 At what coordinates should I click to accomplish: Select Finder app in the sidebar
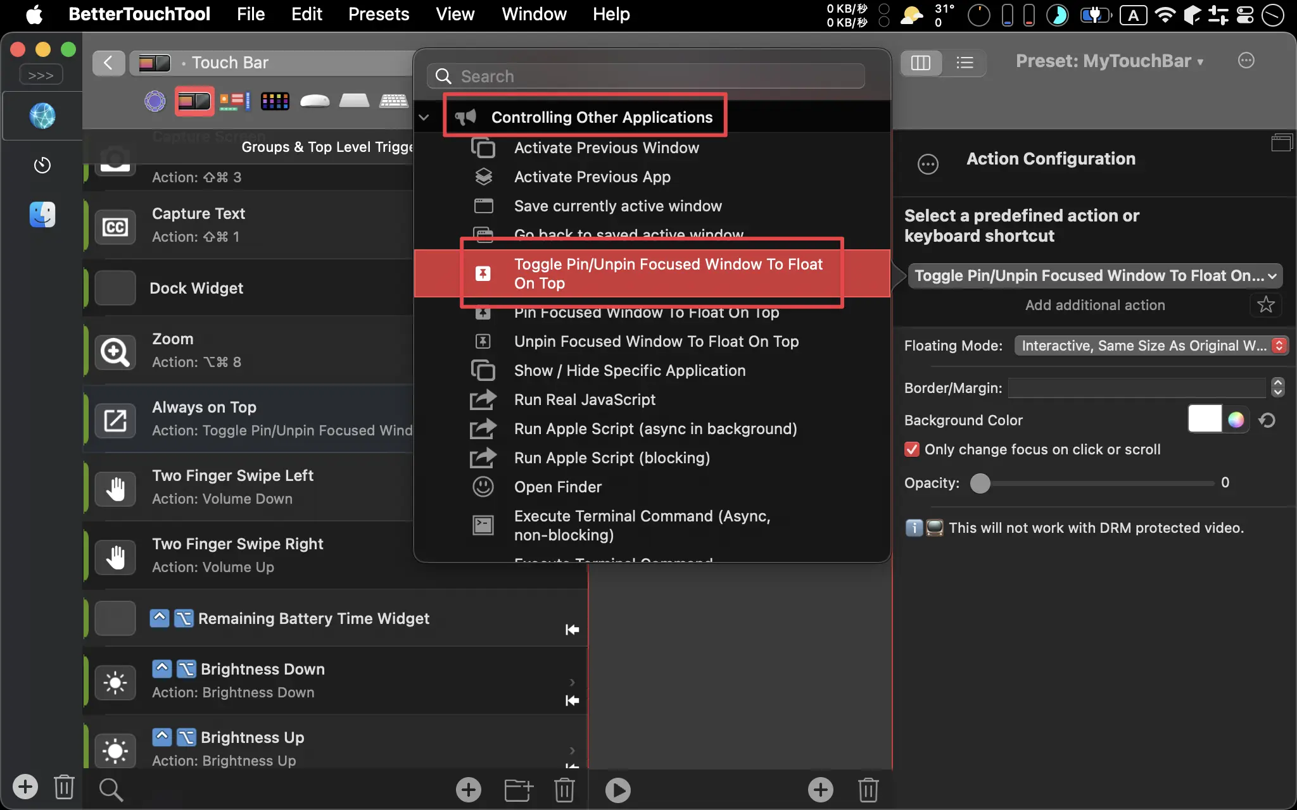(x=42, y=215)
